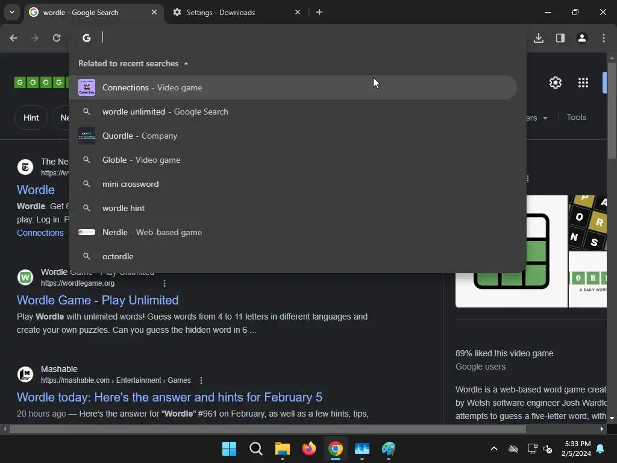Select the Hint search filter chip
Image resolution: width=617 pixels, height=463 pixels.
pyautogui.click(x=31, y=118)
